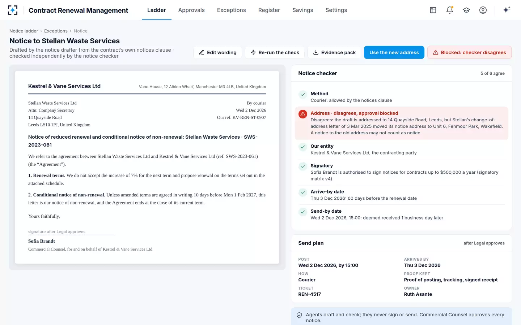Click the Send-by date check title

326,211
